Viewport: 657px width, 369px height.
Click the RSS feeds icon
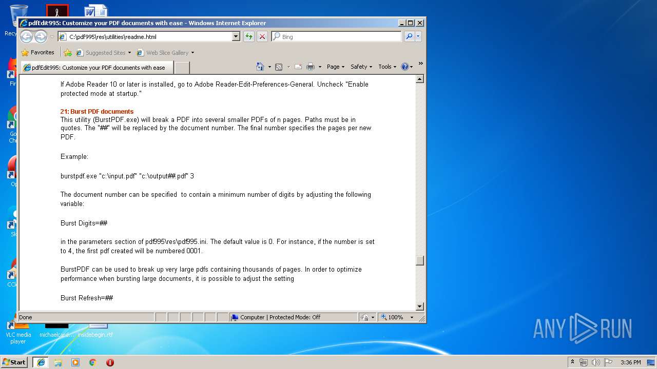click(x=279, y=67)
